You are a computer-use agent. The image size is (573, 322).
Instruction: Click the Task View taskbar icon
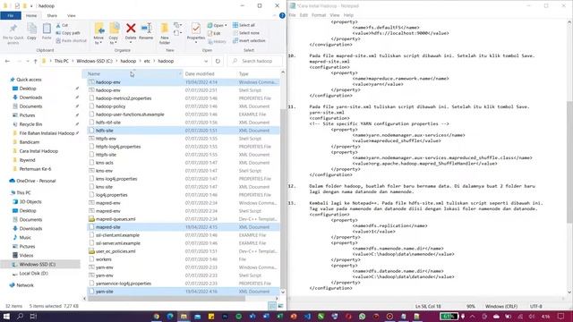click(33, 316)
